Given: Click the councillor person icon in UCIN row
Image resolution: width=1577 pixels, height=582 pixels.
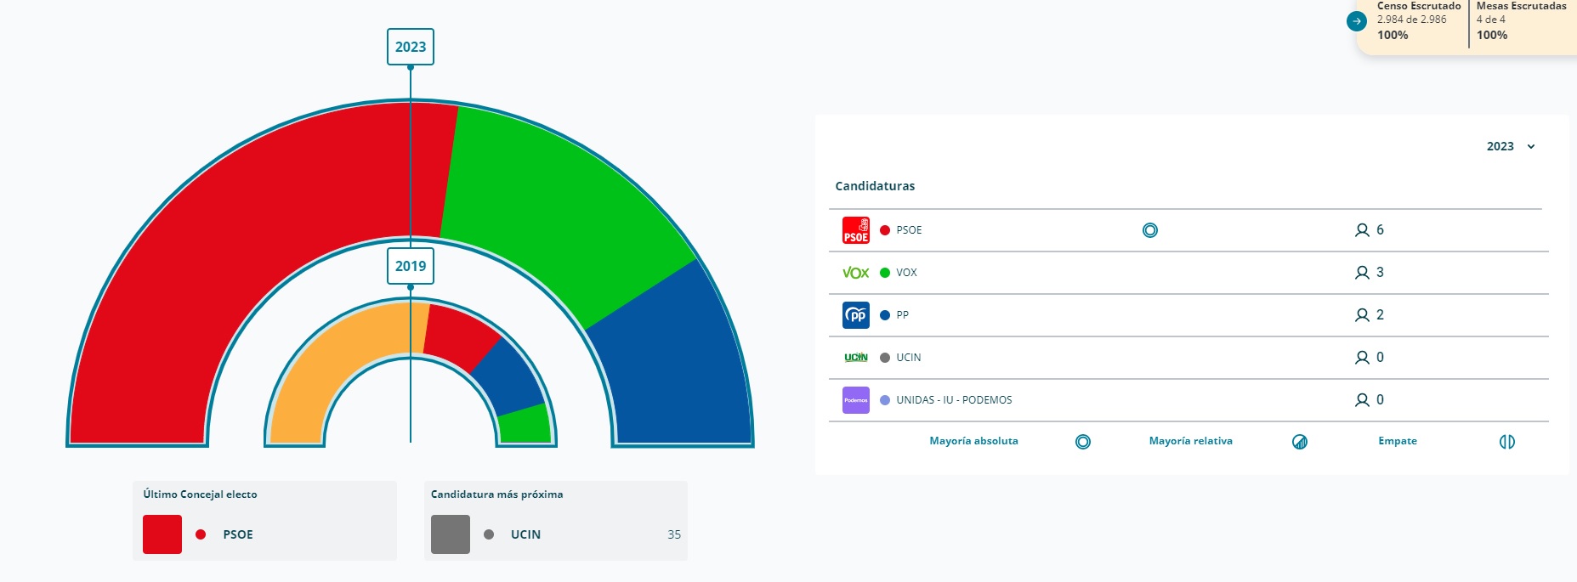Looking at the screenshot, I should [1362, 358].
